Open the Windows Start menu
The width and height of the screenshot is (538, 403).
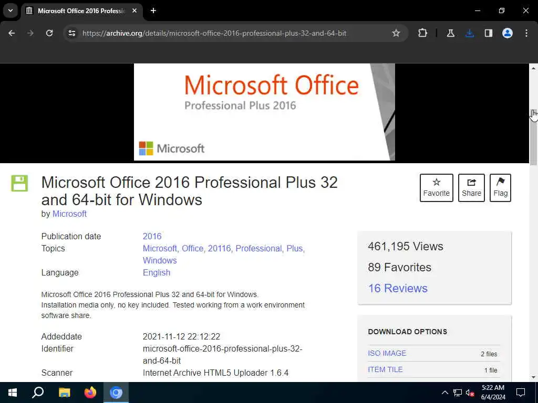tap(13, 393)
